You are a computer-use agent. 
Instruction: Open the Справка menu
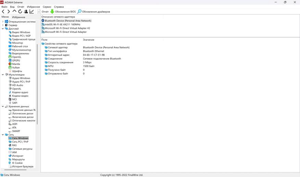(59, 7)
